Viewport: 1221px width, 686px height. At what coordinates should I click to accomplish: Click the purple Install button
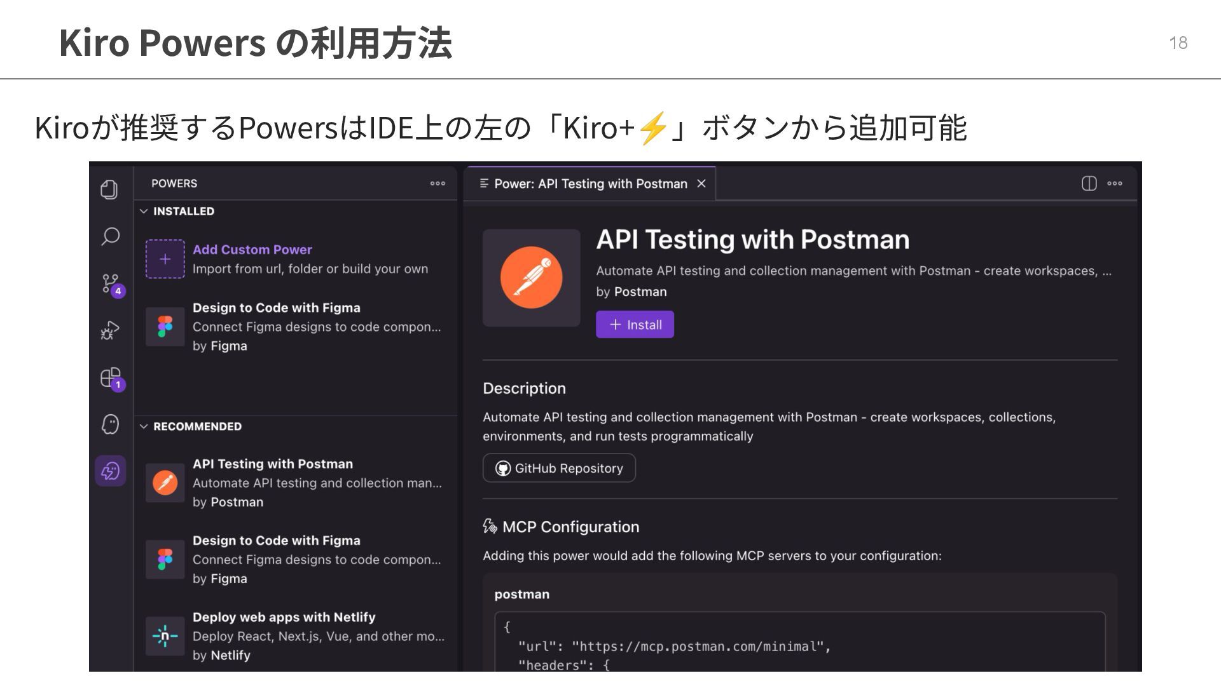pos(635,325)
